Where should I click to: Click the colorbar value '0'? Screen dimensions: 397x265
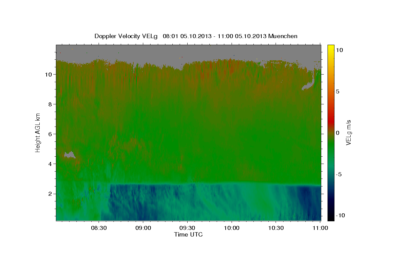tap(337, 132)
